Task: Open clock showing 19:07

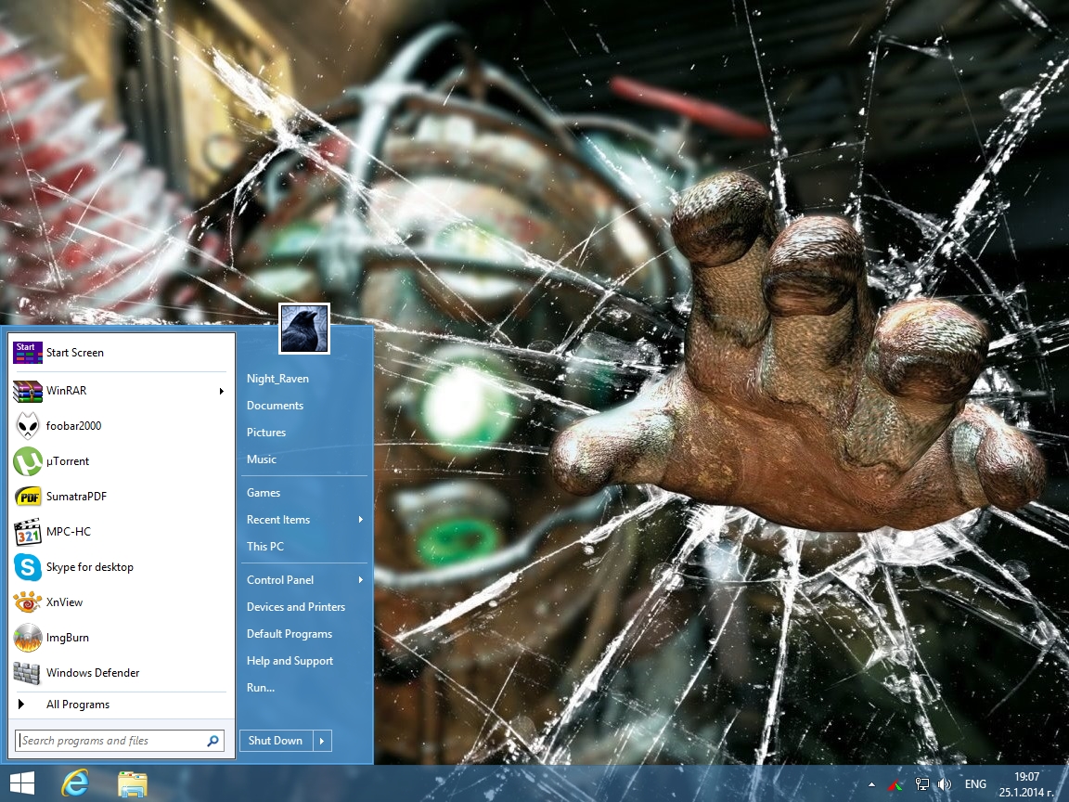Action: click(x=1026, y=784)
